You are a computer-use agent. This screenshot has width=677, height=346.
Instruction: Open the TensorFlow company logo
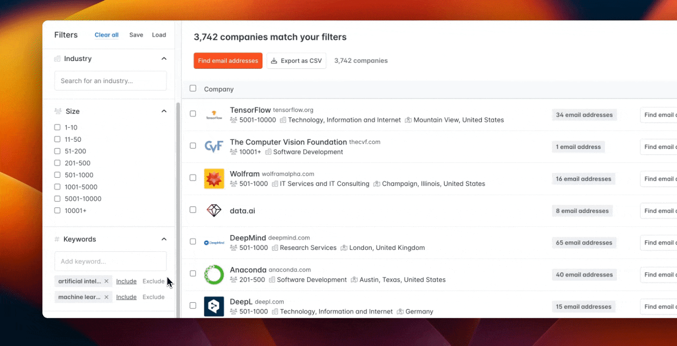tap(214, 115)
